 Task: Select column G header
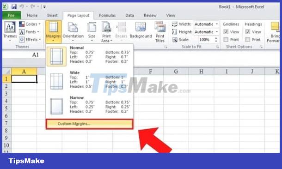coord(176,72)
